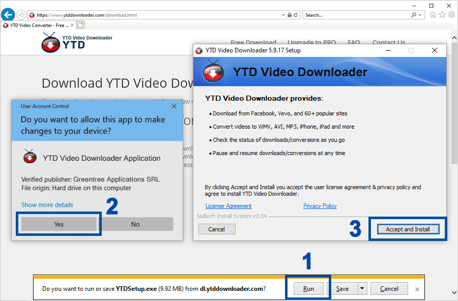
Task: Dismiss the download notification bar
Action: coord(417,289)
